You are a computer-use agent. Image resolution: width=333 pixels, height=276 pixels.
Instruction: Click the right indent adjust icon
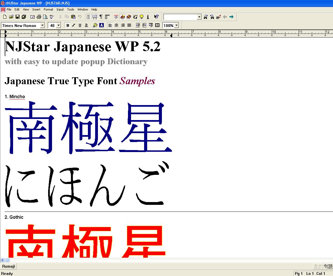[x=144, y=26]
